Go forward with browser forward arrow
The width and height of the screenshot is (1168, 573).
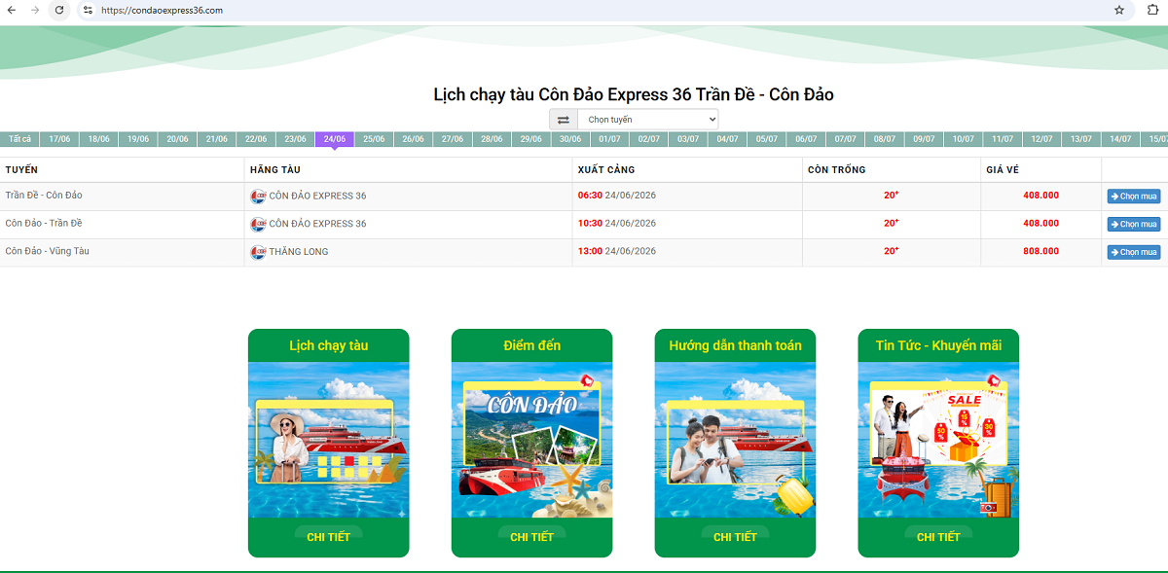point(35,10)
